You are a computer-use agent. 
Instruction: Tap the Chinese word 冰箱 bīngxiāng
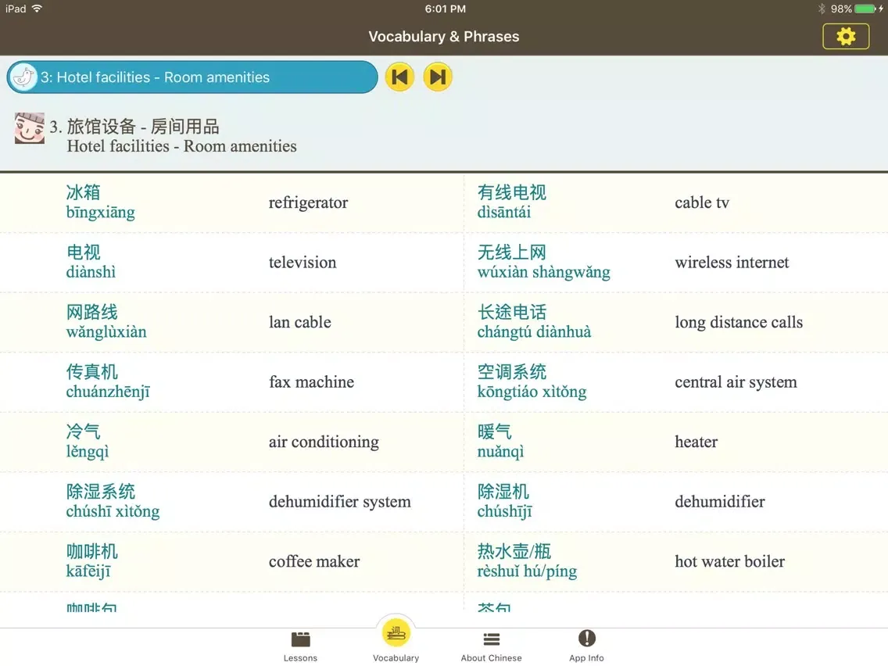point(101,202)
